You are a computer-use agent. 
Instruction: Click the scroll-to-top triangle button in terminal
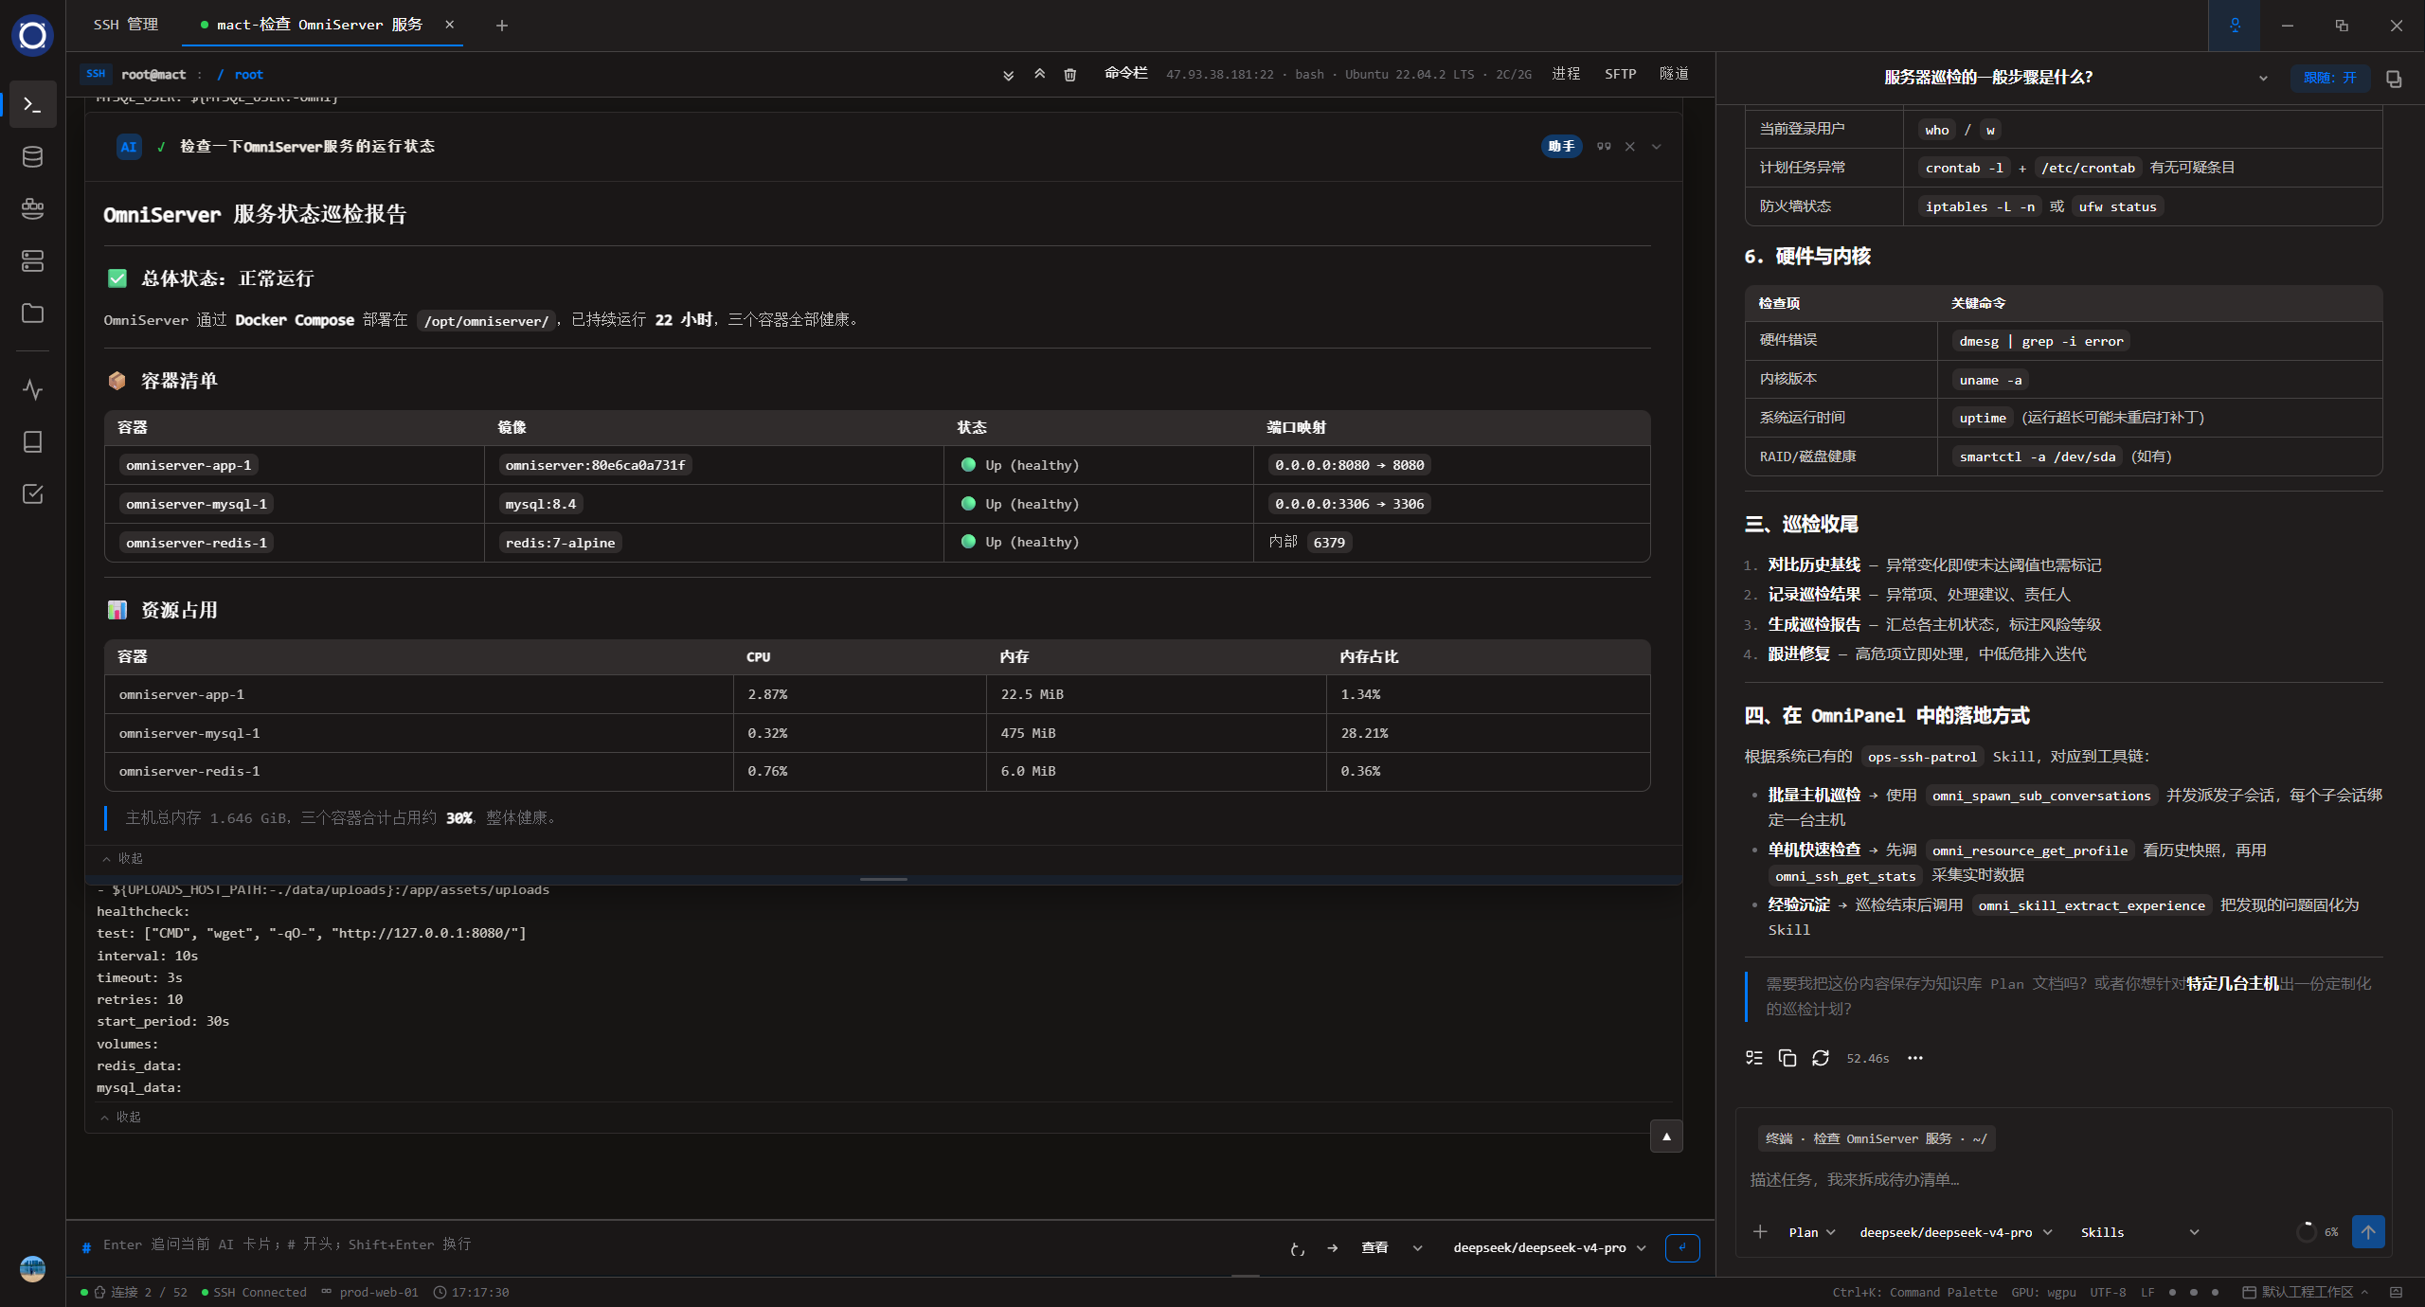[x=1666, y=1137]
